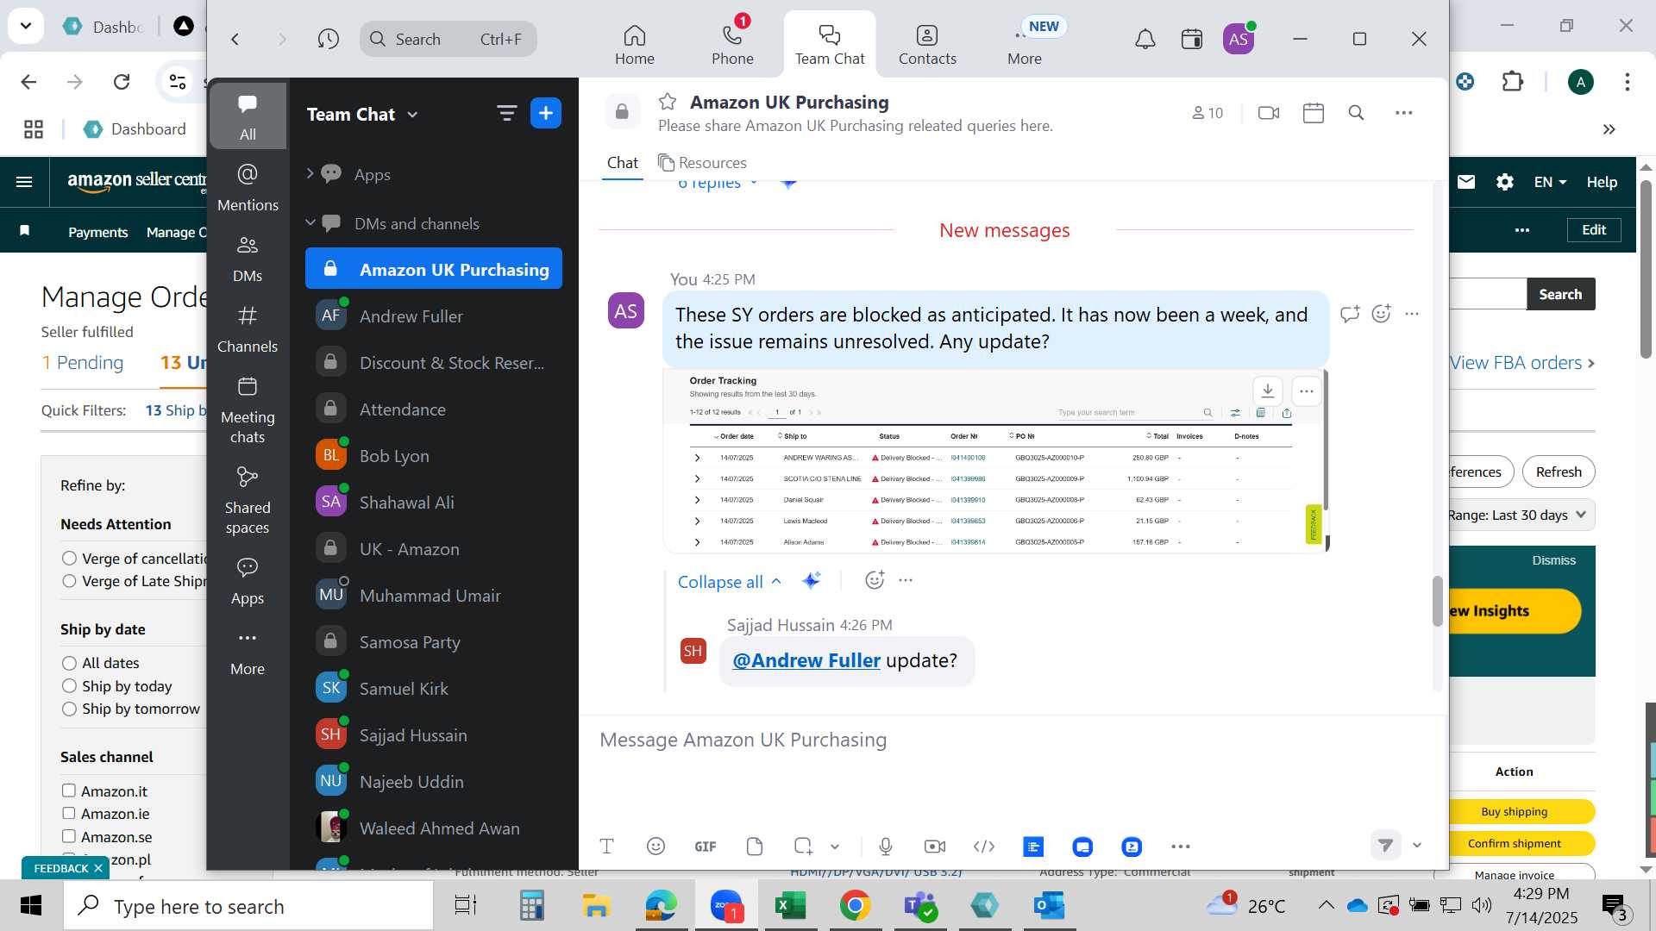This screenshot has width=1656, height=931.
Task: Select the Chat tab in channel
Action: pyautogui.click(x=622, y=162)
